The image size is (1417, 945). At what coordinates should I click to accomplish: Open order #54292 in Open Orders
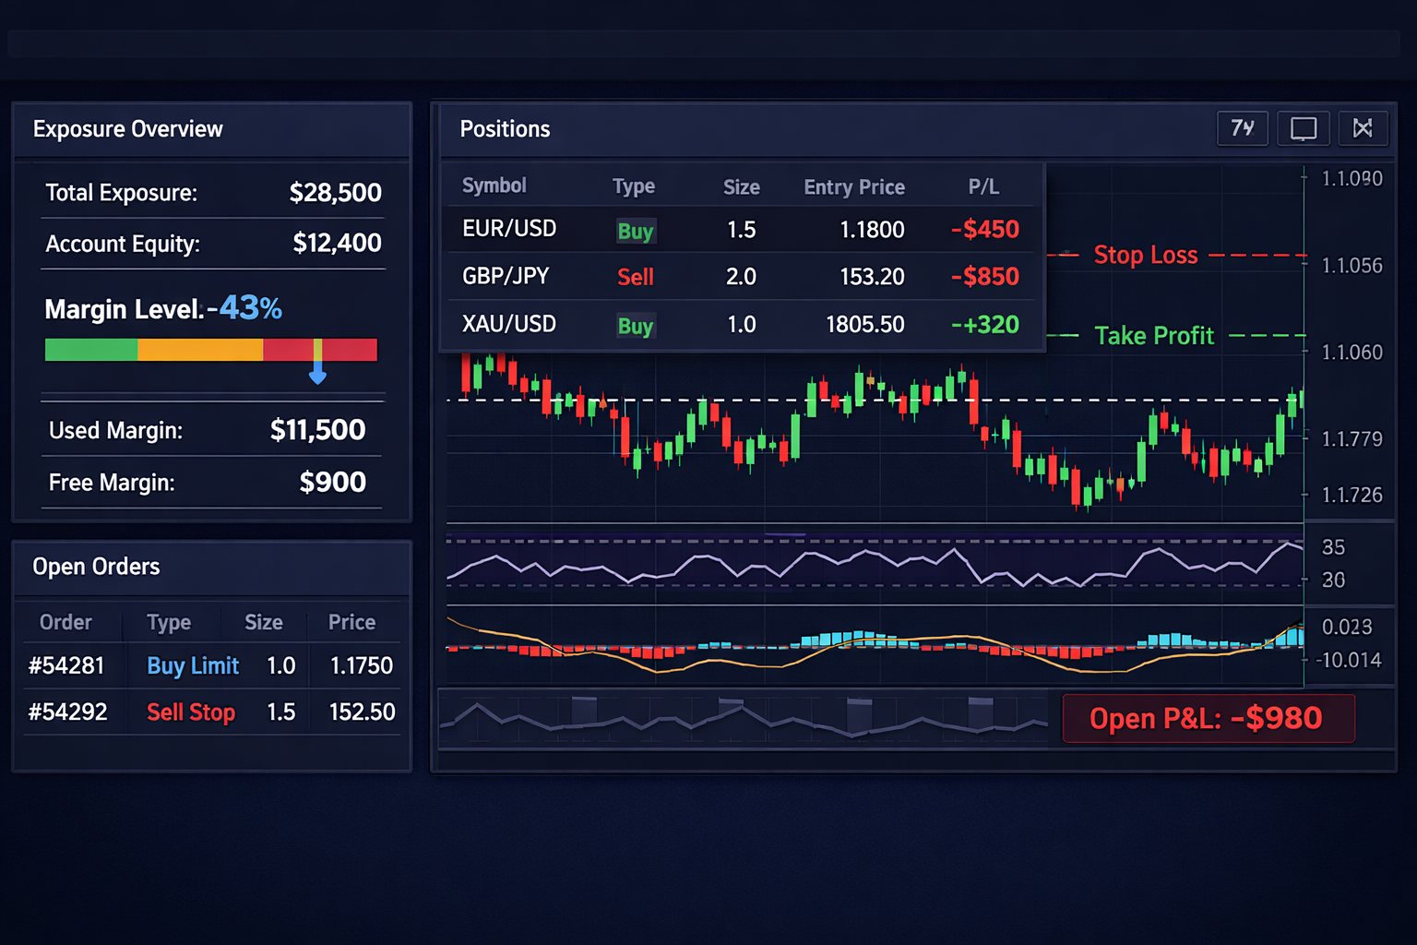point(67,712)
